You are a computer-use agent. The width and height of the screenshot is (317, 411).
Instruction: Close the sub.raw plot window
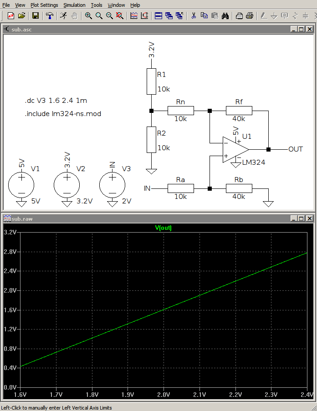(310, 218)
